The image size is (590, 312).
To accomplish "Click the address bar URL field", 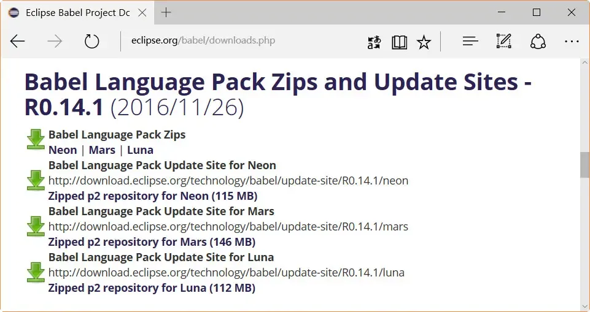I will coord(246,41).
